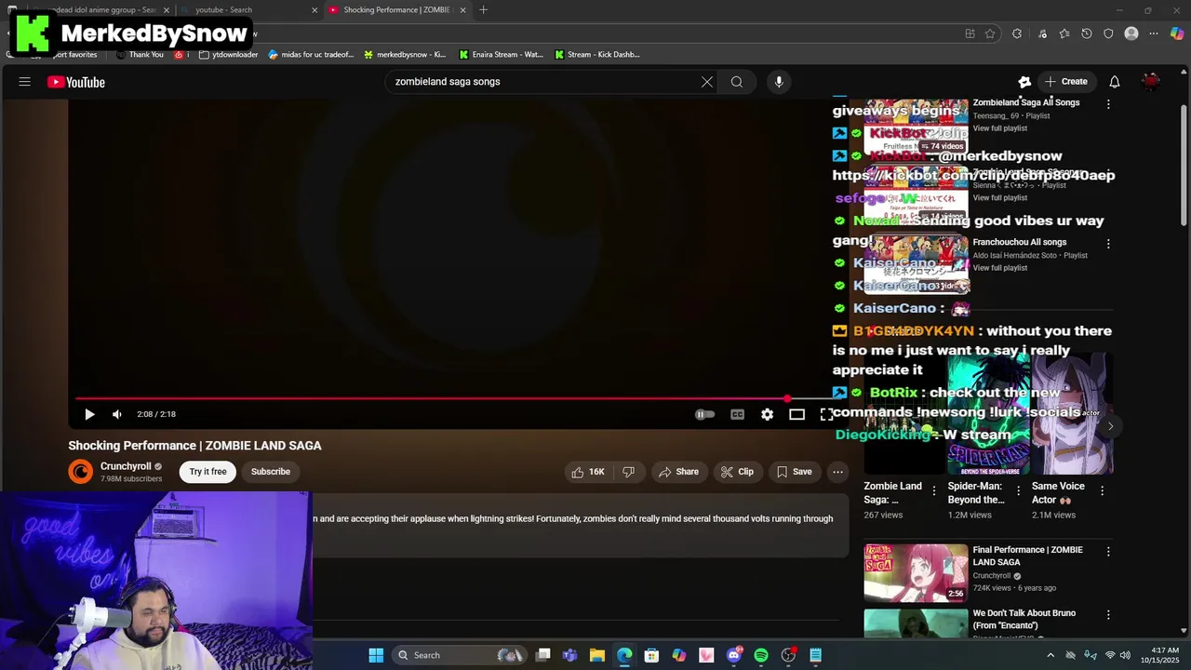Open options for Zombieland Saga All Songs playlist
The image size is (1191, 670).
pyautogui.click(x=1108, y=104)
